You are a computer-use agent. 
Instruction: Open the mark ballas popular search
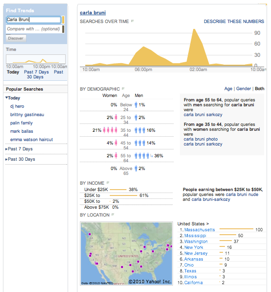tap(22, 131)
